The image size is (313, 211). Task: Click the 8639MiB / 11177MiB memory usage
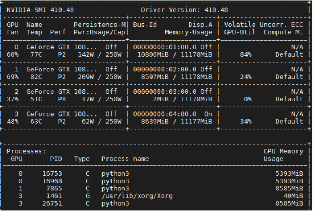point(177,122)
